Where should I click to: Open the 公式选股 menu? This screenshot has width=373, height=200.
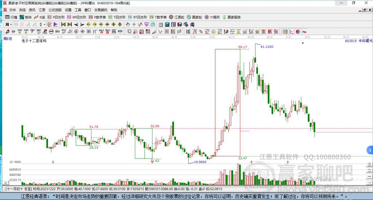tap(55, 10)
